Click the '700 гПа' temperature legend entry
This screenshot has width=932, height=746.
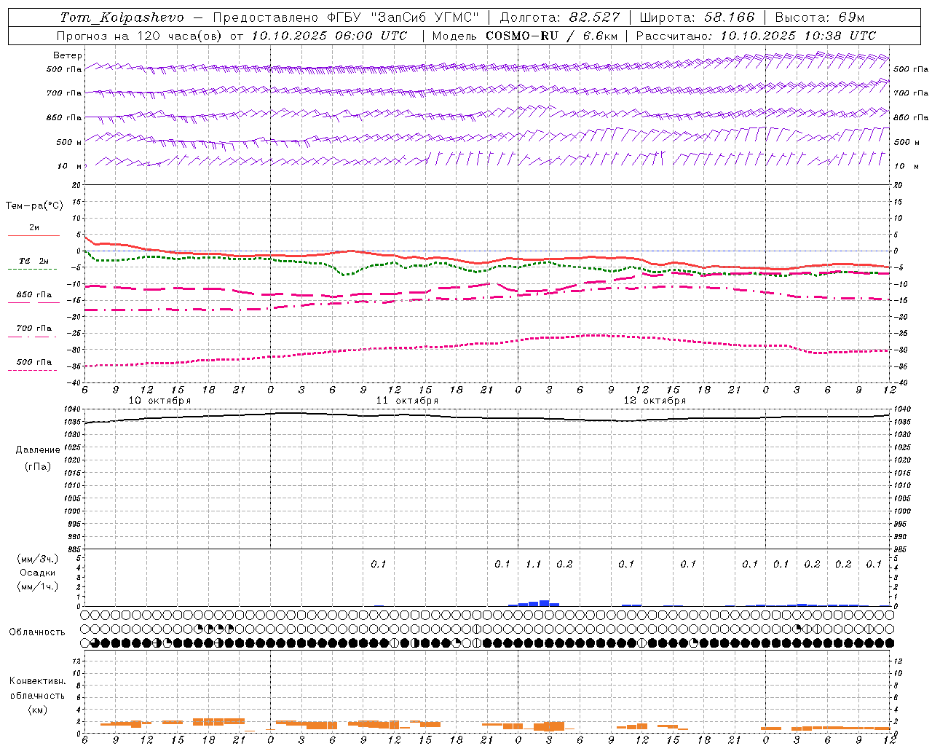point(33,328)
